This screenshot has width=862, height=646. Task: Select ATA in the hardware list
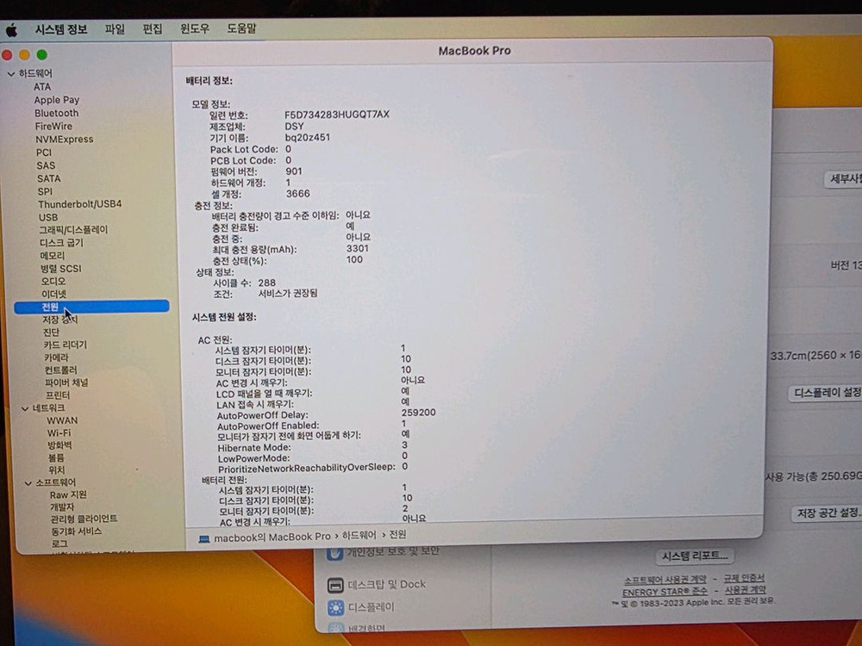pyautogui.click(x=42, y=87)
